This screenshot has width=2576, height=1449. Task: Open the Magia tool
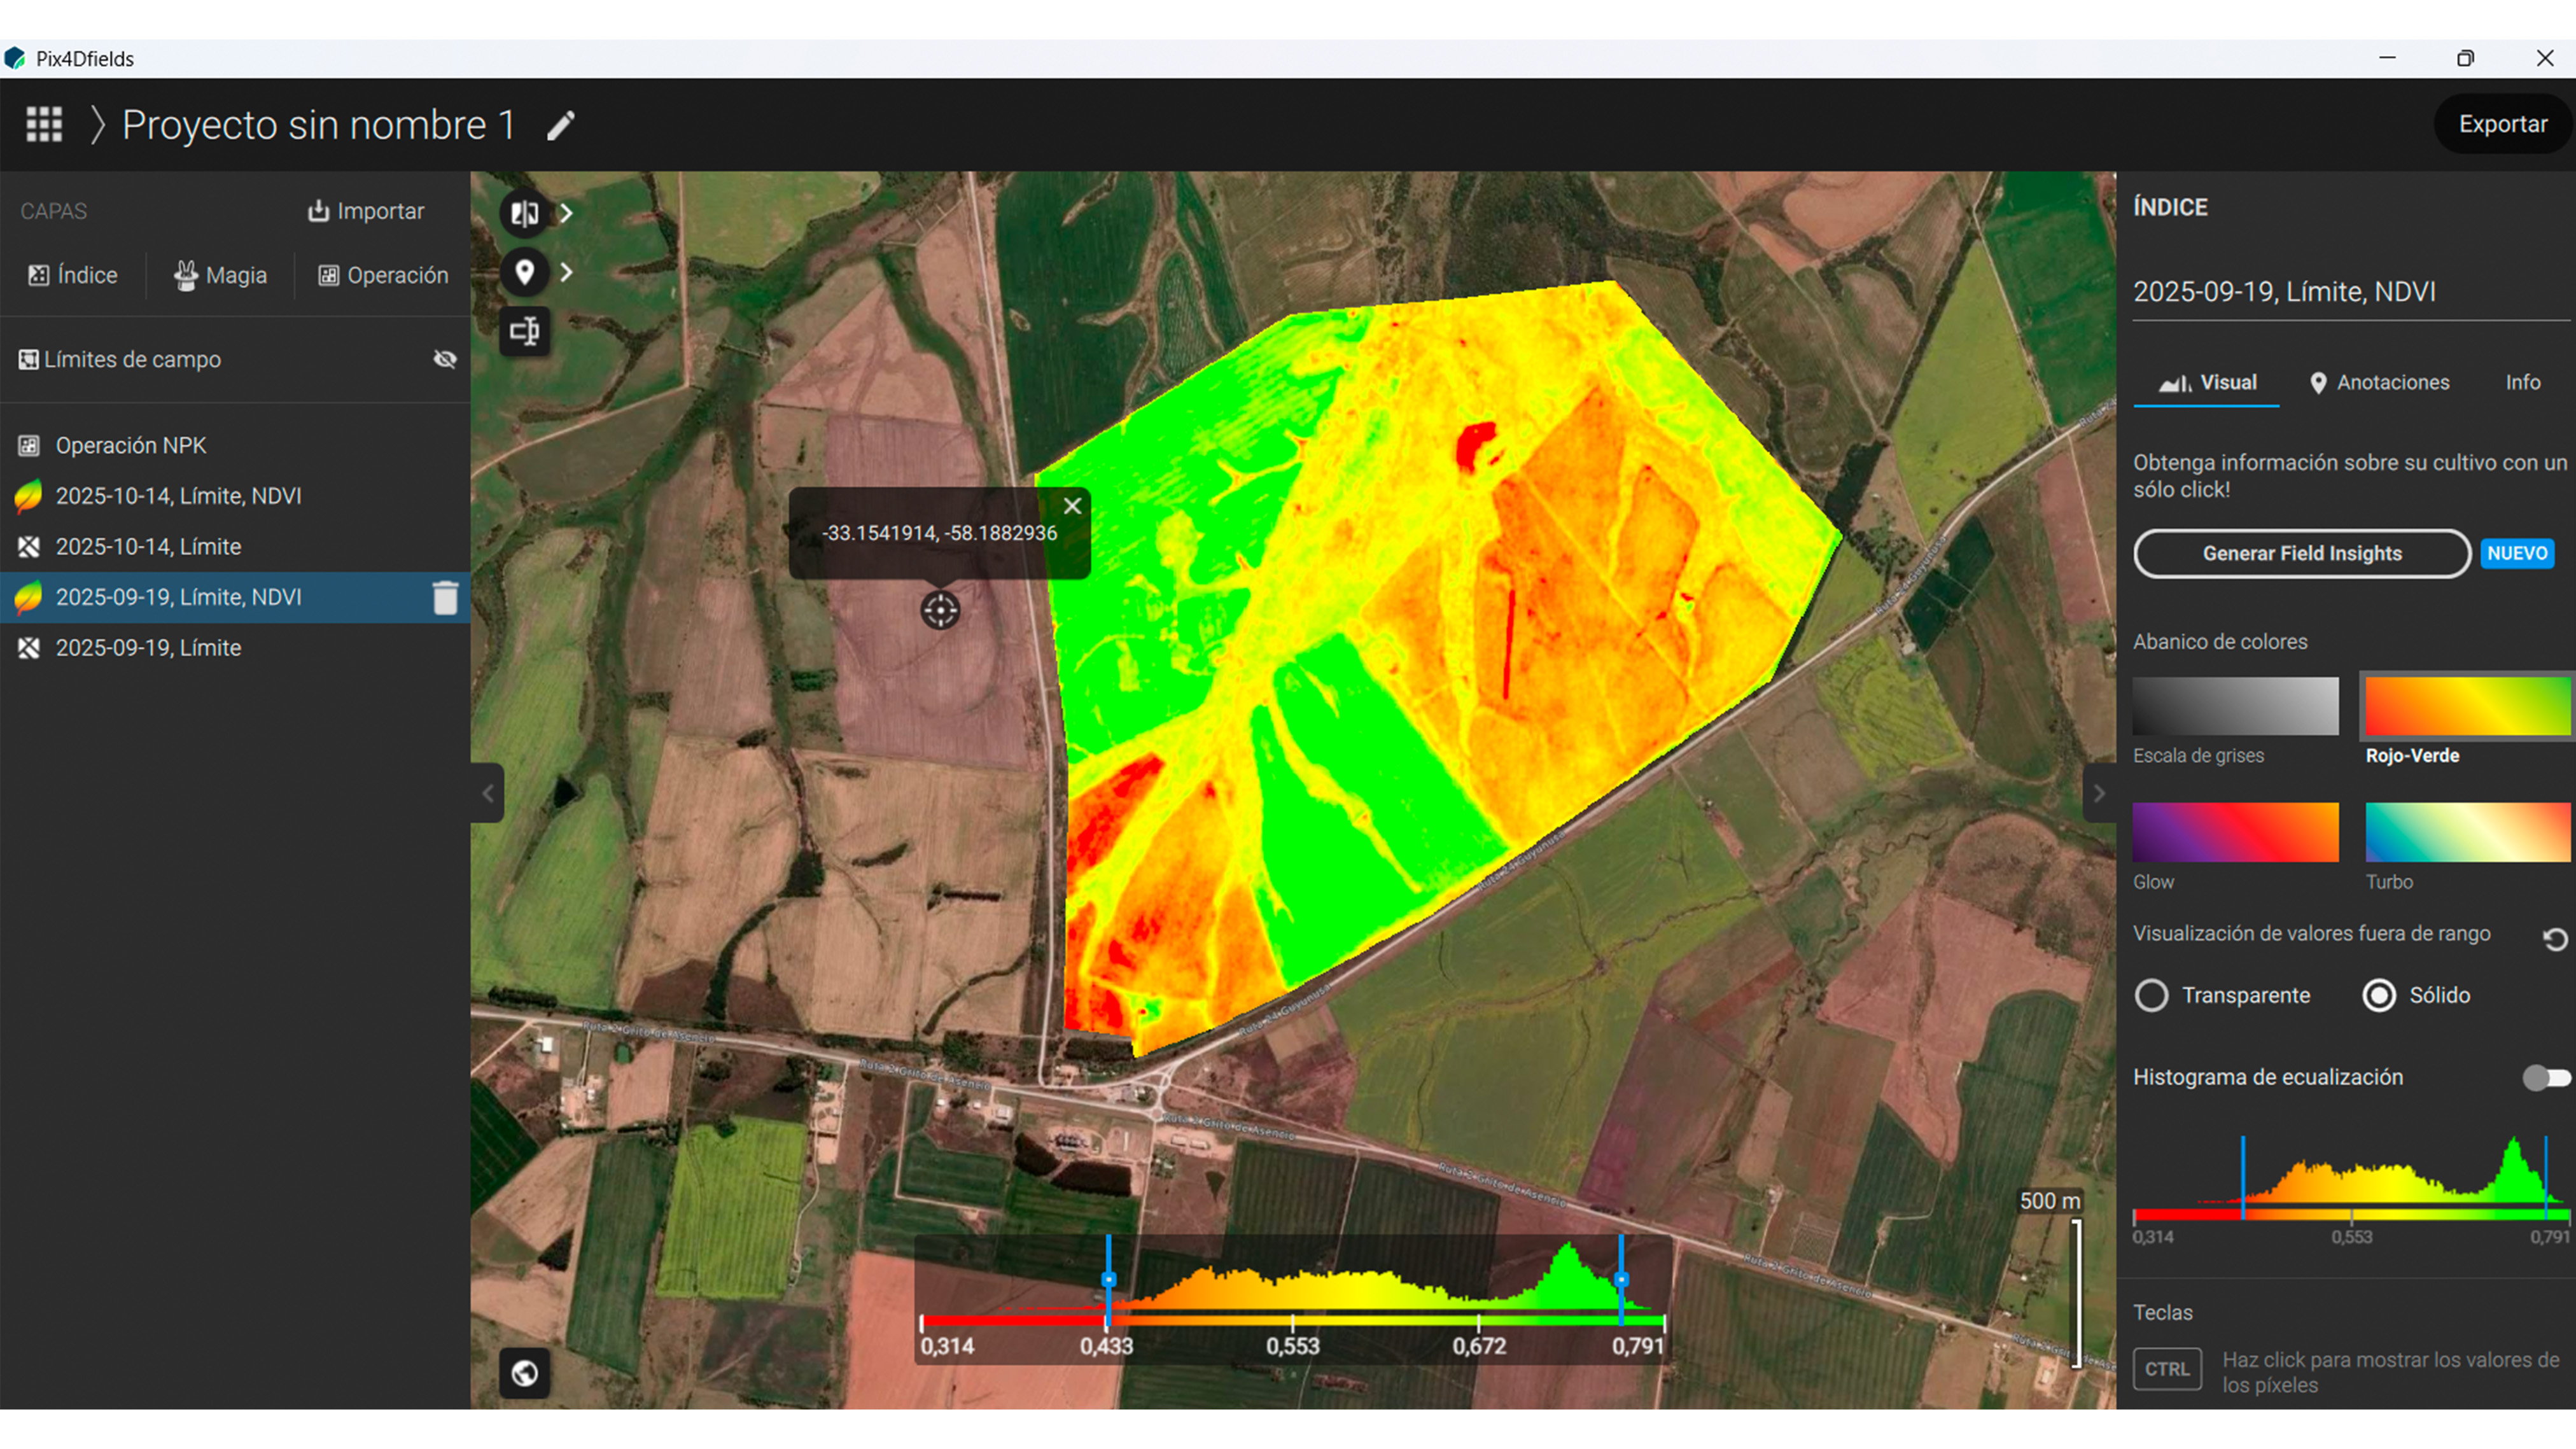[219, 275]
